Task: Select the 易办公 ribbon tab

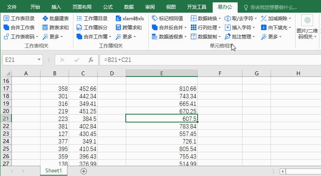Action: [225, 7]
